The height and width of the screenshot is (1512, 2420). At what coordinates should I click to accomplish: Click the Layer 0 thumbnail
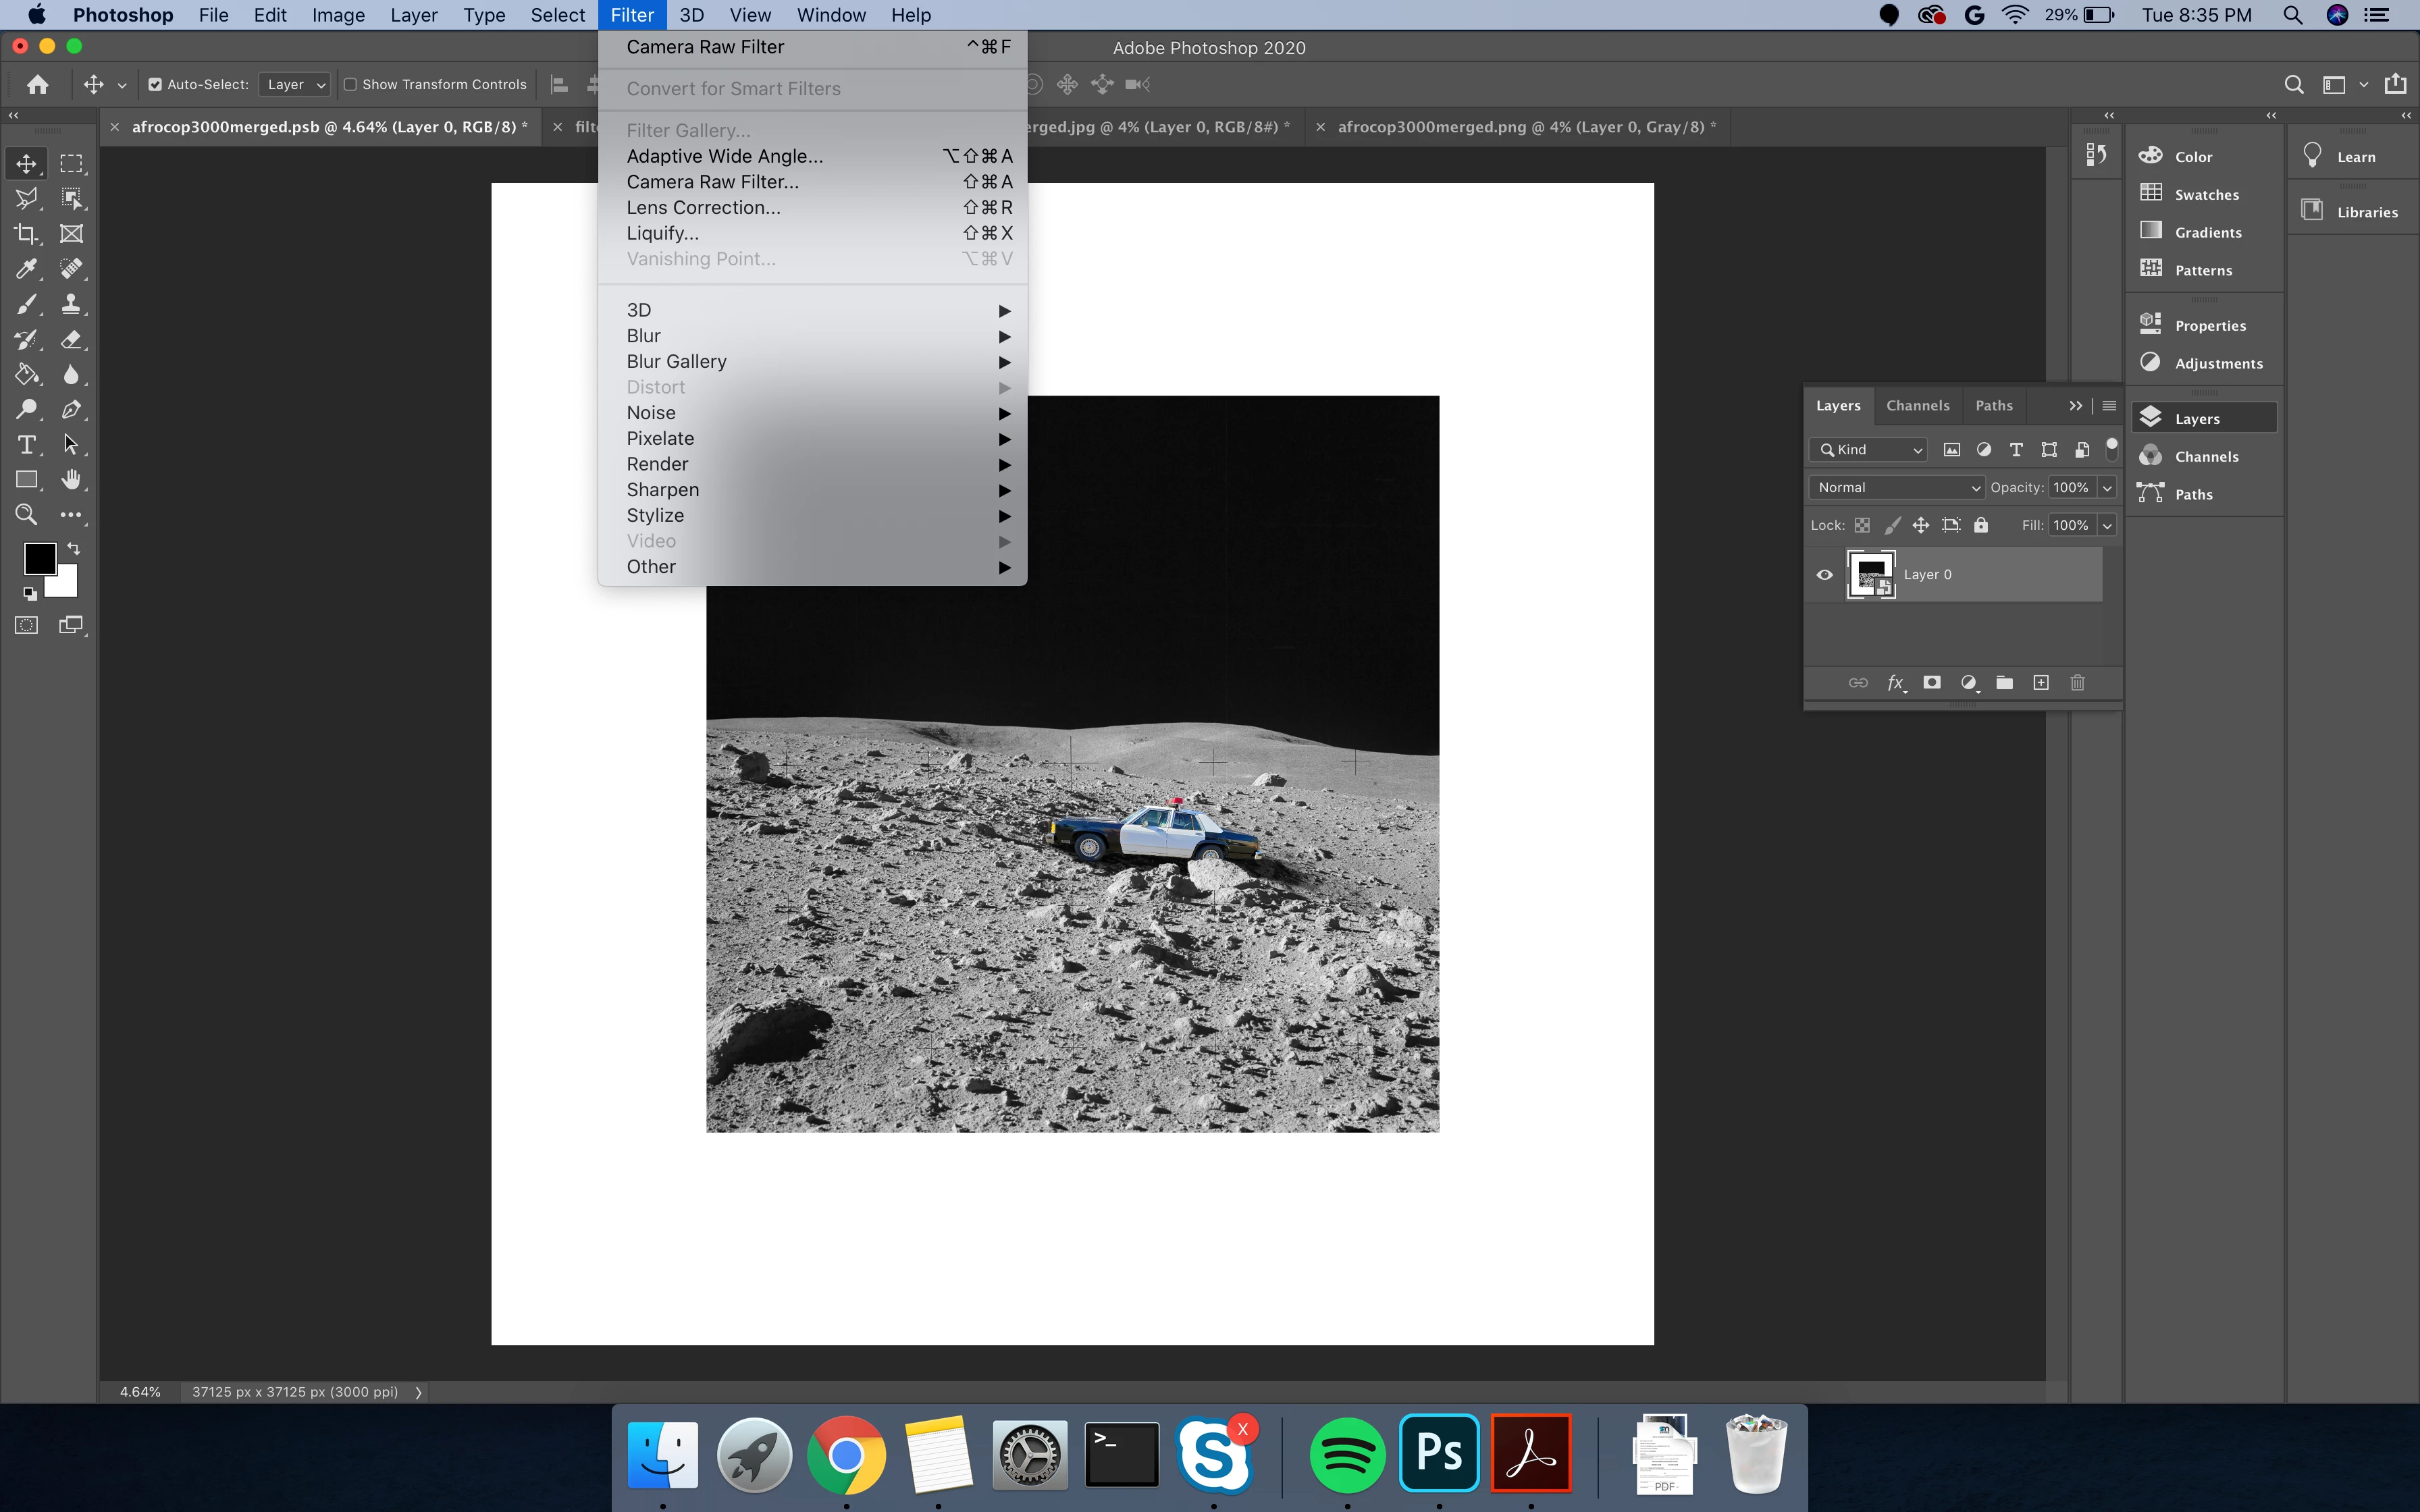1870,574
